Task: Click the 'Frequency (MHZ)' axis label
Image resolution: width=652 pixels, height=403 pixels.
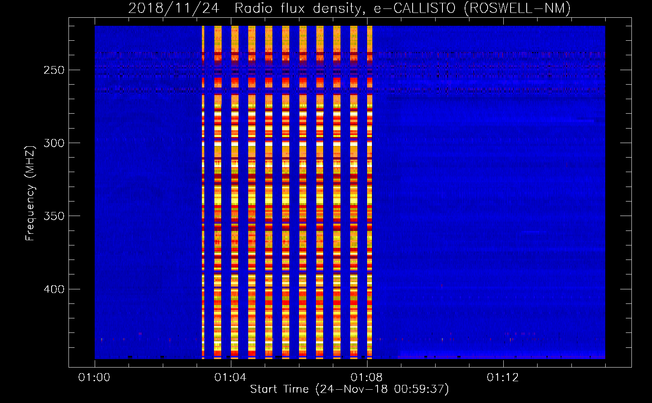Action: [x=30, y=193]
